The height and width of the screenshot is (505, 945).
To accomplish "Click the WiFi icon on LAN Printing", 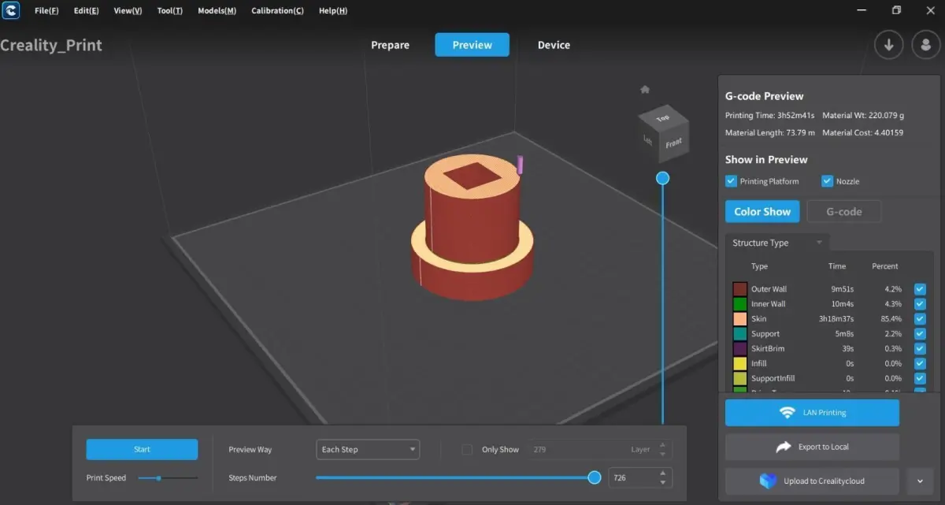I will (786, 413).
